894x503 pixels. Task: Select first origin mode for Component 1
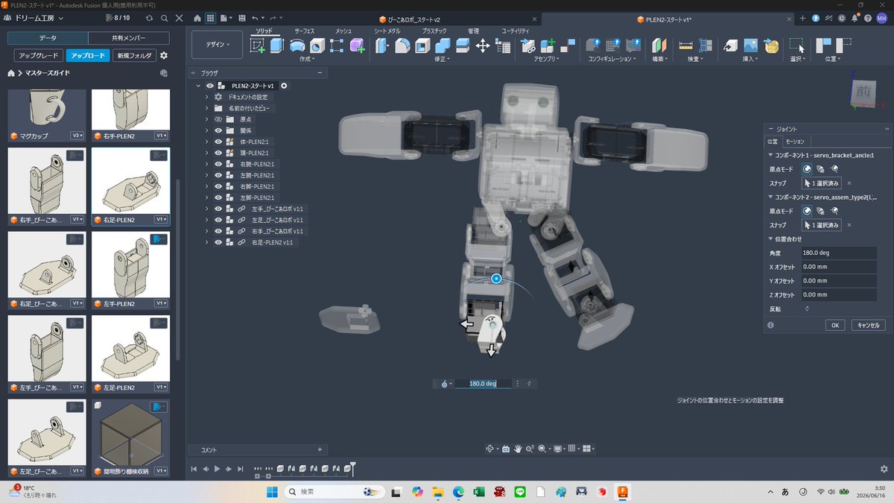(808, 169)
